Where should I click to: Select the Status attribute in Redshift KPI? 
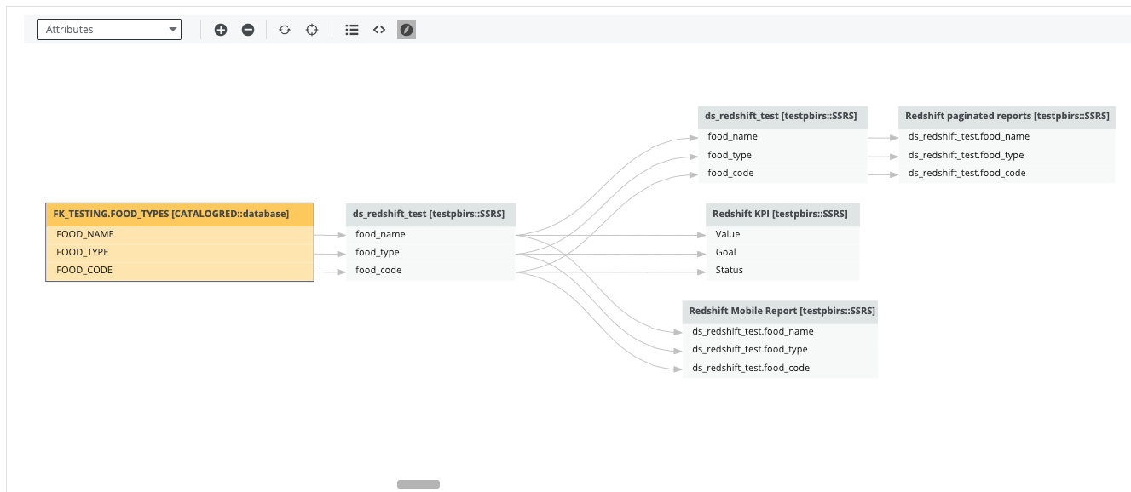[x=730, y=270]
